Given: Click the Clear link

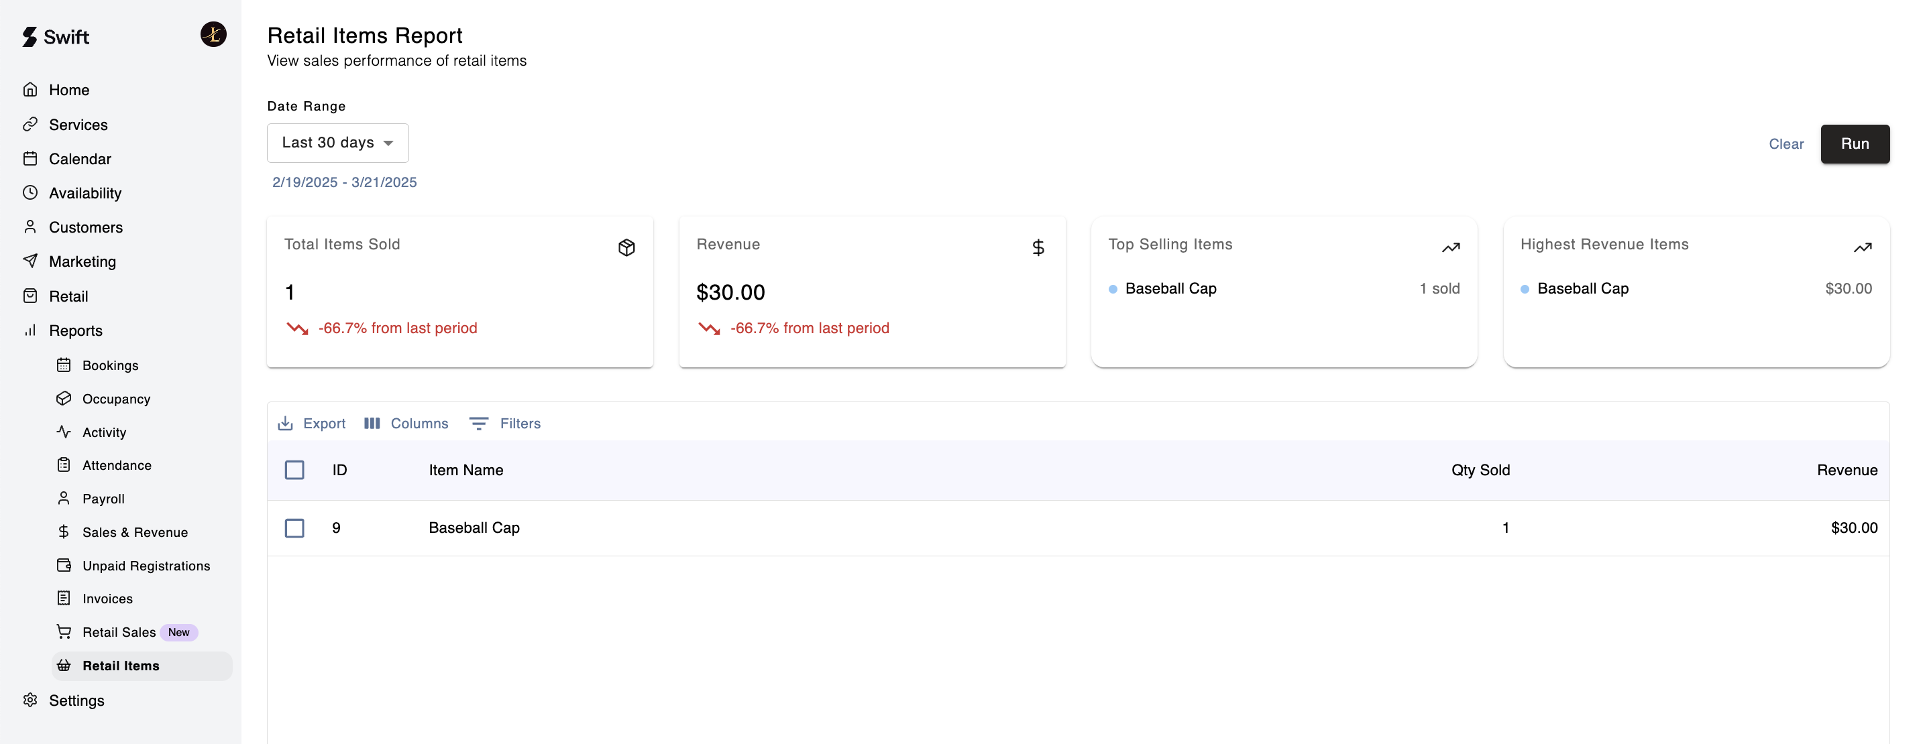Looking at the screenshot, I should (1785, 143).
